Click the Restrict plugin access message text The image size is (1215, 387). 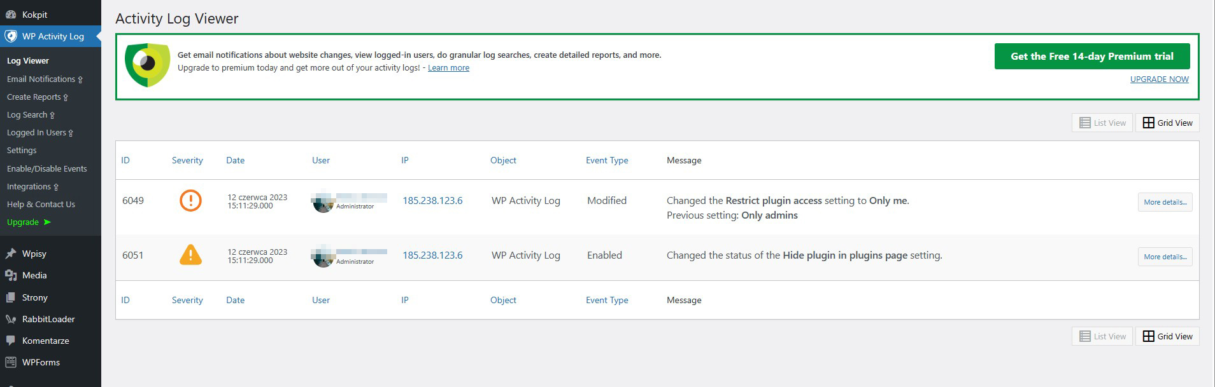click(x=788, y=201)
